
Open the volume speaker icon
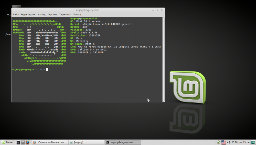tap(229, 142)
